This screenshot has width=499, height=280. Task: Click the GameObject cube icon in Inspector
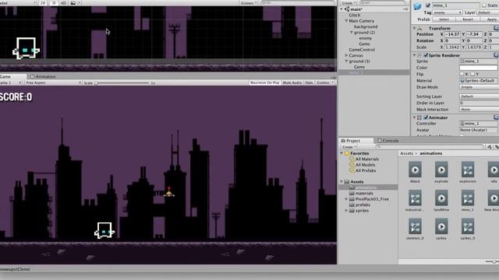click(x=417, y=6)
